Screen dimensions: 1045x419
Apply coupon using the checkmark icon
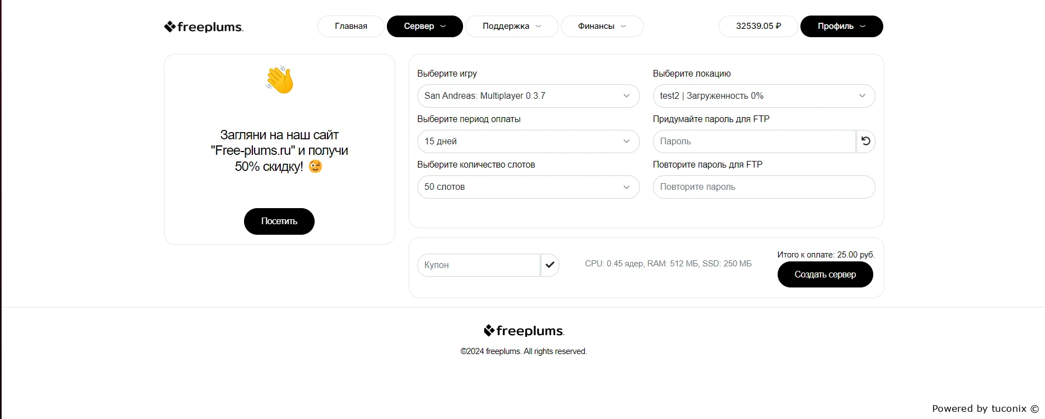point(550,265)
